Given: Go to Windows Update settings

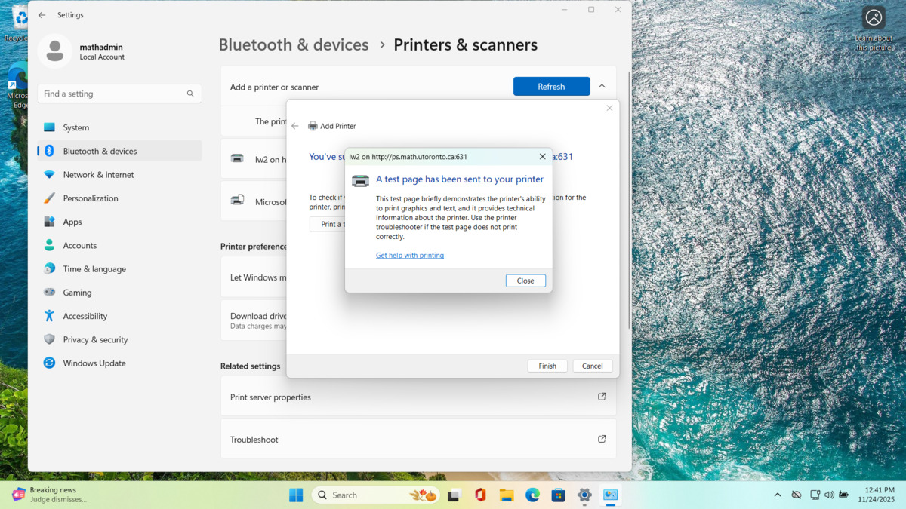Looking at the screenshot, I should (x=94, y=363).
